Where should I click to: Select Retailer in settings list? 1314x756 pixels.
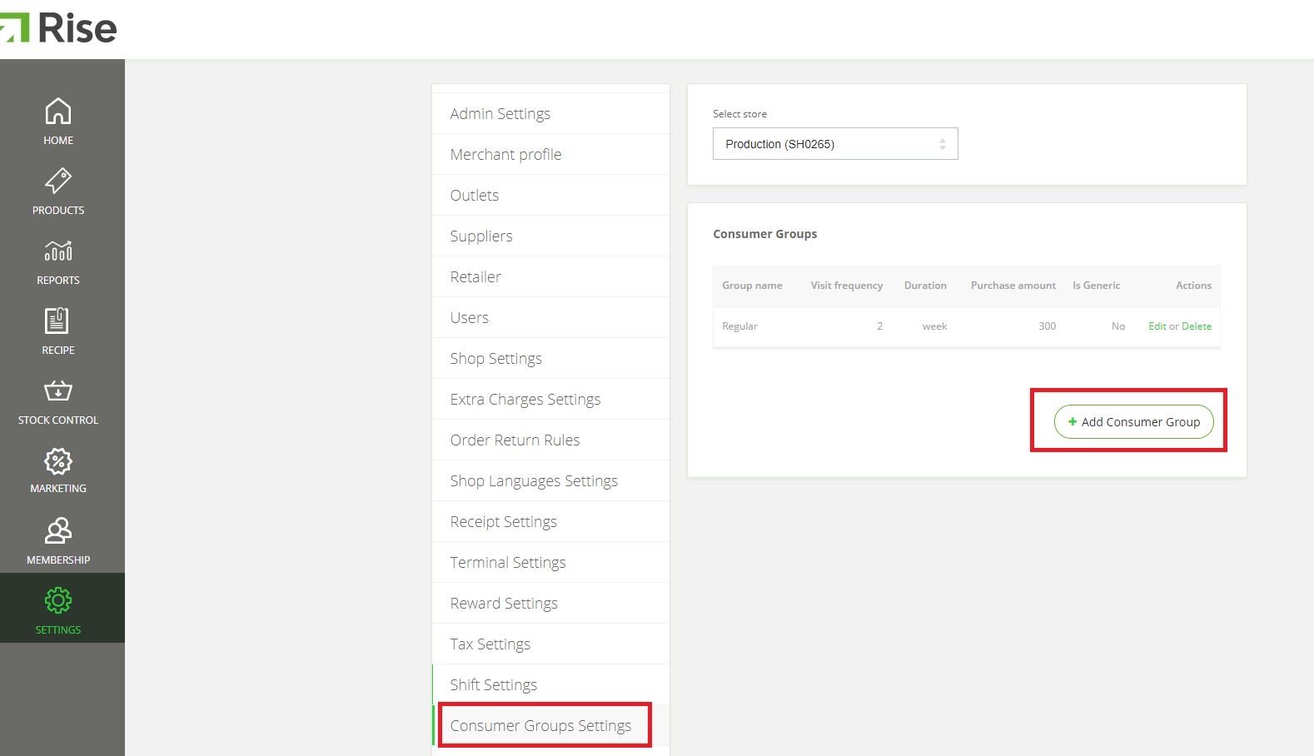550,276
